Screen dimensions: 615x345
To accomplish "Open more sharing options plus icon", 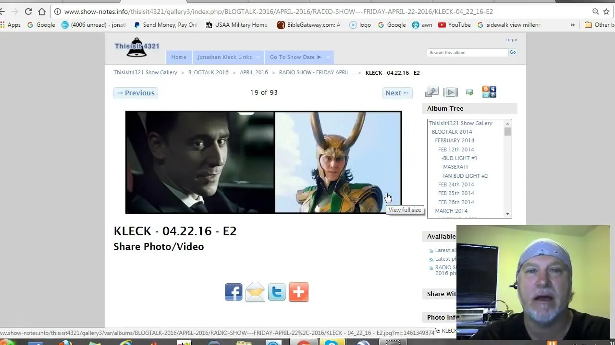I will 298,292.
